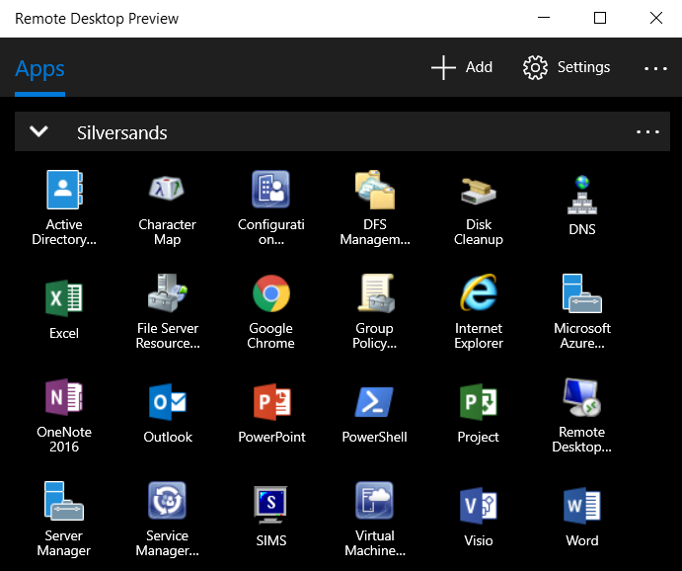Screen dimensions: 682x571
Task: Launch Server Manager
Action: (64, 501)
